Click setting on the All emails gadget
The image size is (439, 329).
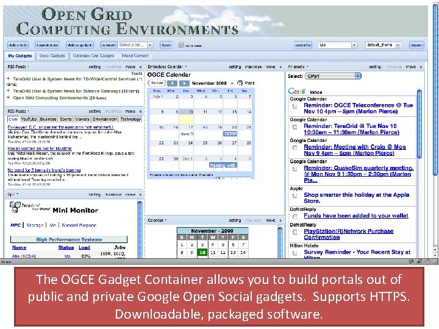point(375,67)
